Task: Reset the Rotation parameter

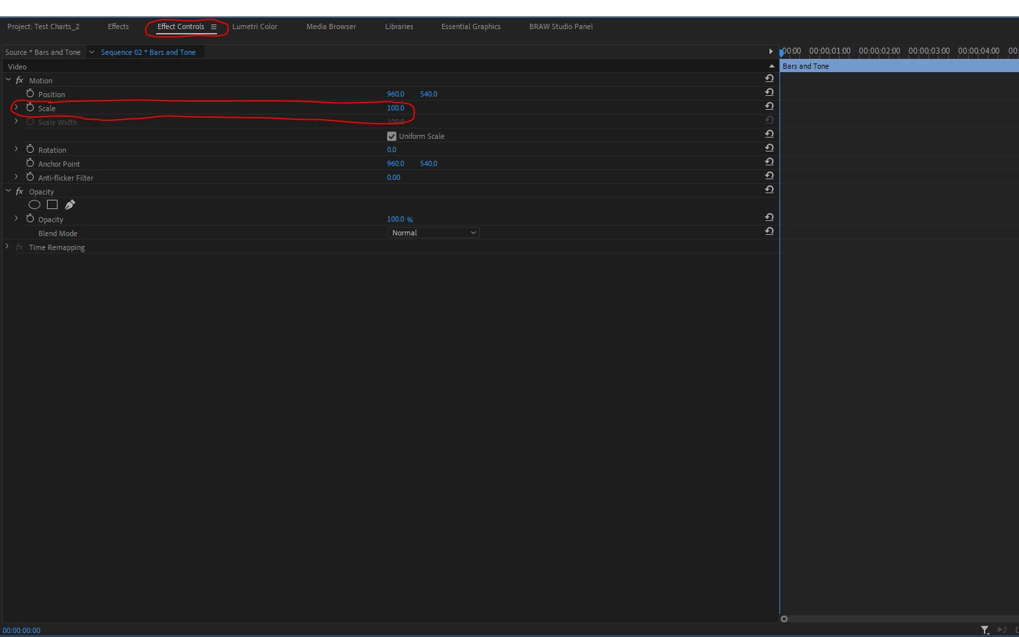Action: 769,148
